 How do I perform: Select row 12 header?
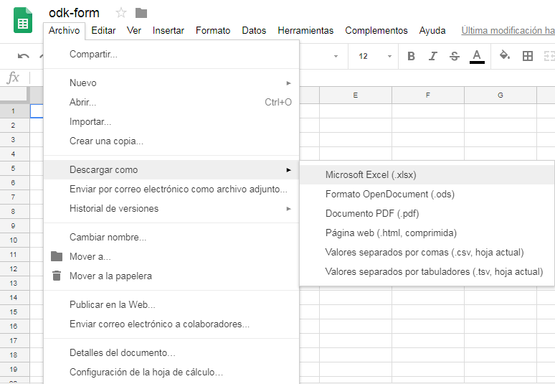pyautogui.click(x=14, y=269)
